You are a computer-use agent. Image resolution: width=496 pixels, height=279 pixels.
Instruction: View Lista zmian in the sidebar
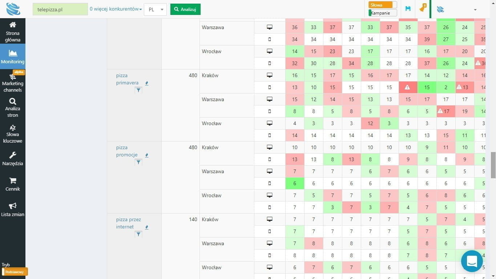[13, 210]
